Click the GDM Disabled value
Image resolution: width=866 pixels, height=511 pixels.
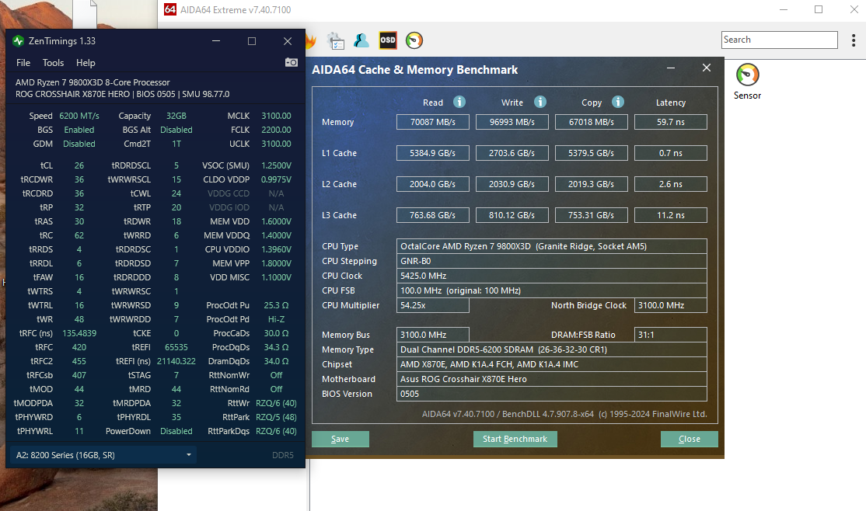pos(79,144)
